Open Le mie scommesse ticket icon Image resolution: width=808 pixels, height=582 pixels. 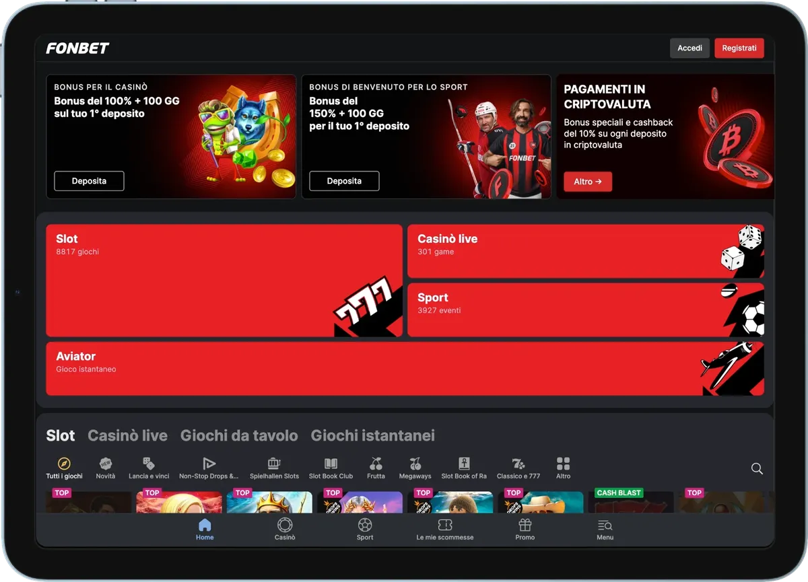click(445, 525)
